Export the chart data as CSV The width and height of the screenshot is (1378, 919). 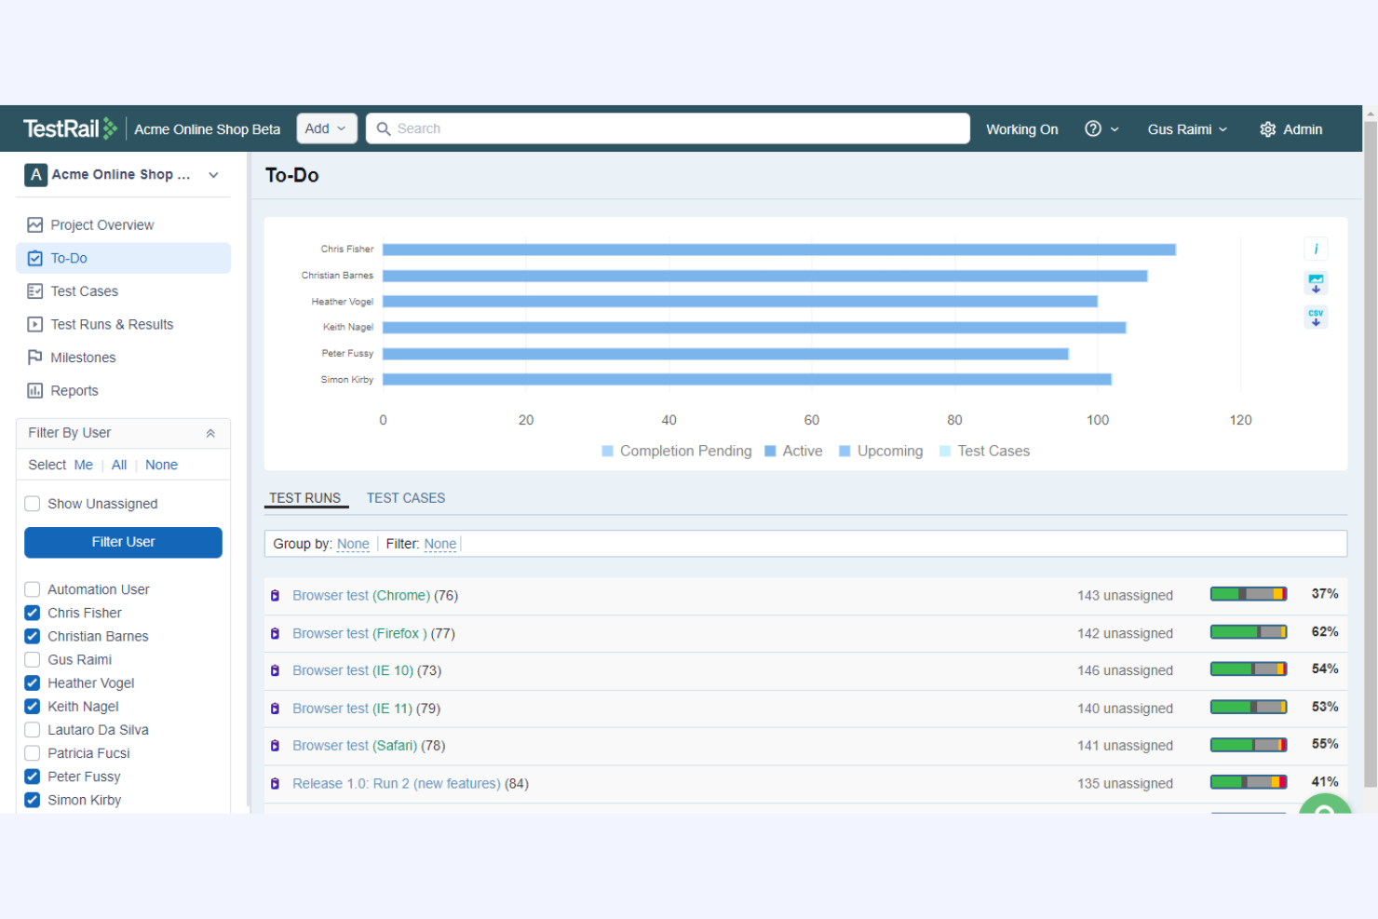pos(1316,317)
